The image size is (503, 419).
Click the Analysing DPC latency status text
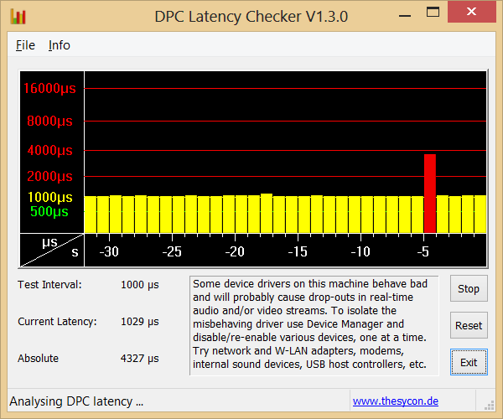[76, 401]
